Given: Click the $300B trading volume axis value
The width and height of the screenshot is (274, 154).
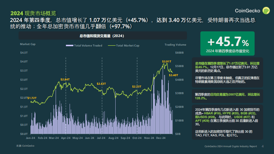Looking at the screenshot, I should pos(180,93).
